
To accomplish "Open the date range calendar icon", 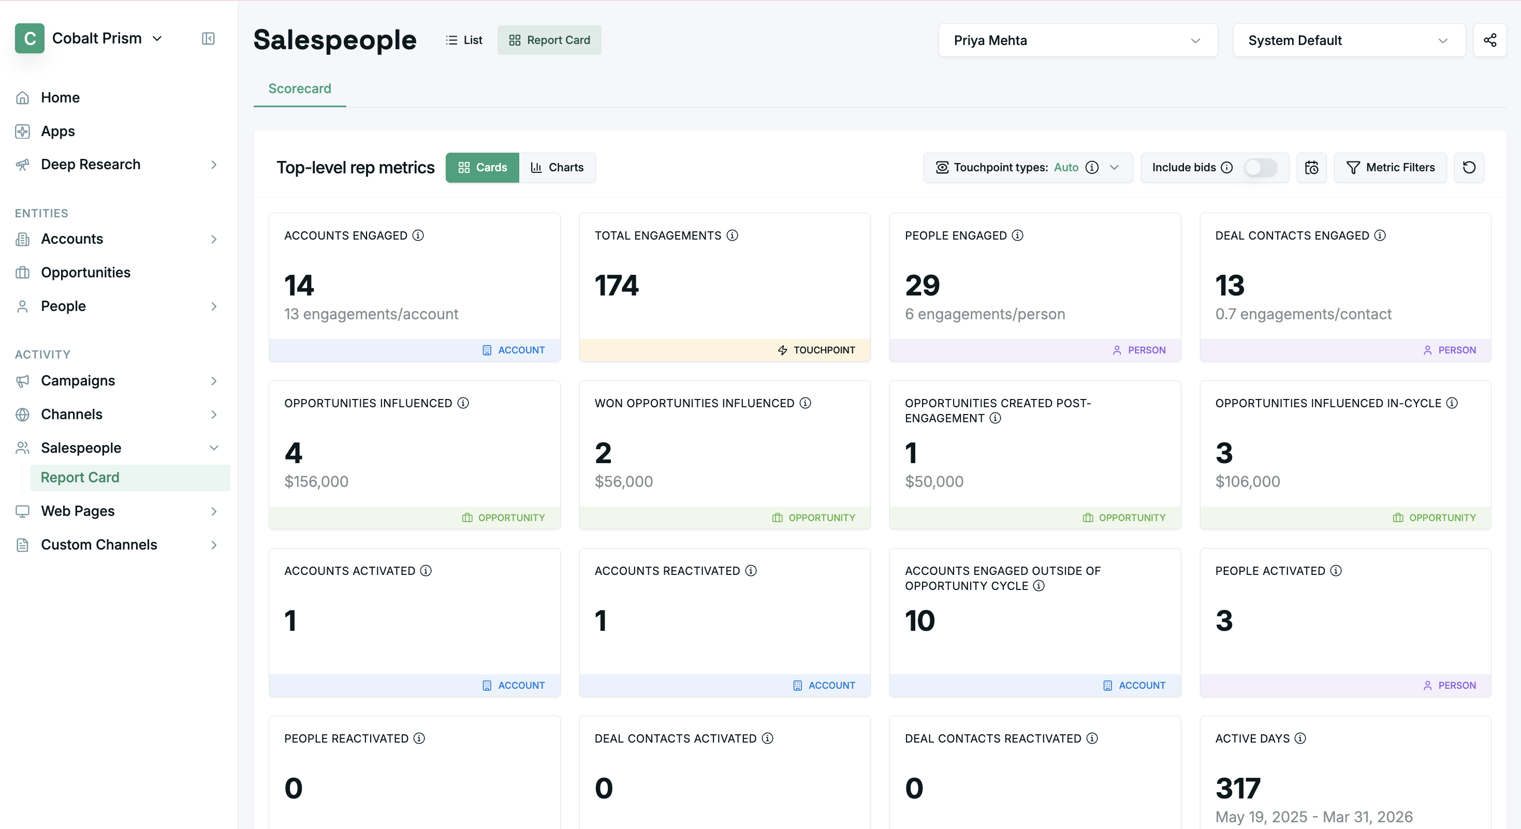I will (1311, 168).
